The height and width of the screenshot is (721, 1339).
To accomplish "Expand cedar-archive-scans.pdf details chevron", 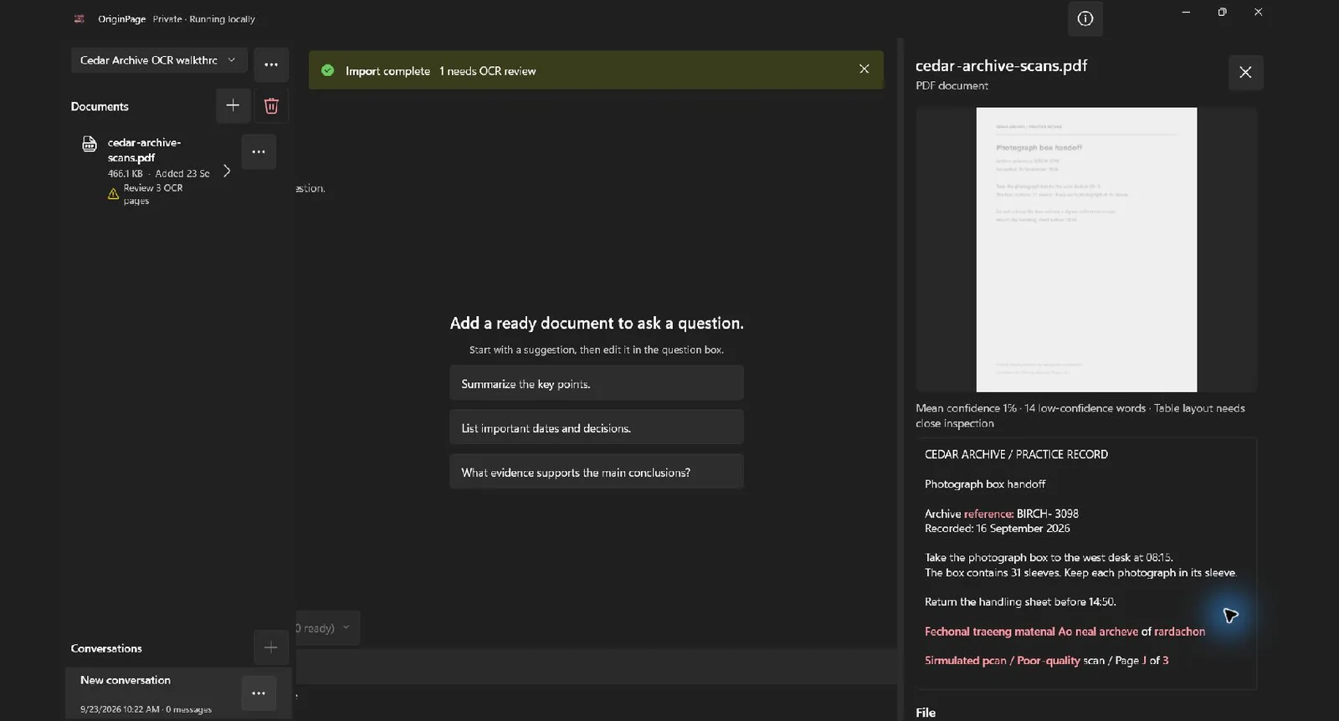I will [x=227, y=171].
